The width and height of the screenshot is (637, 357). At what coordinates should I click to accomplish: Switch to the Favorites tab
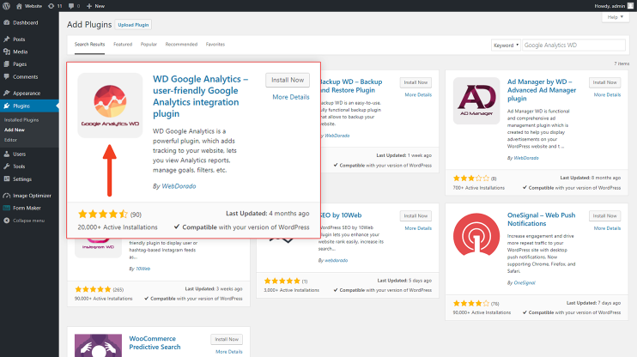click(x=215, y=45)
